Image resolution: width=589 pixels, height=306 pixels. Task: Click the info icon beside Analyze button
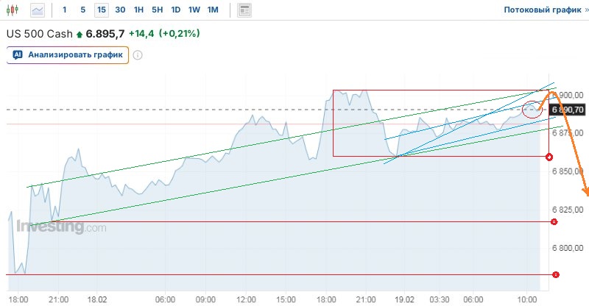pyautogui.click(x=137, y=54)
